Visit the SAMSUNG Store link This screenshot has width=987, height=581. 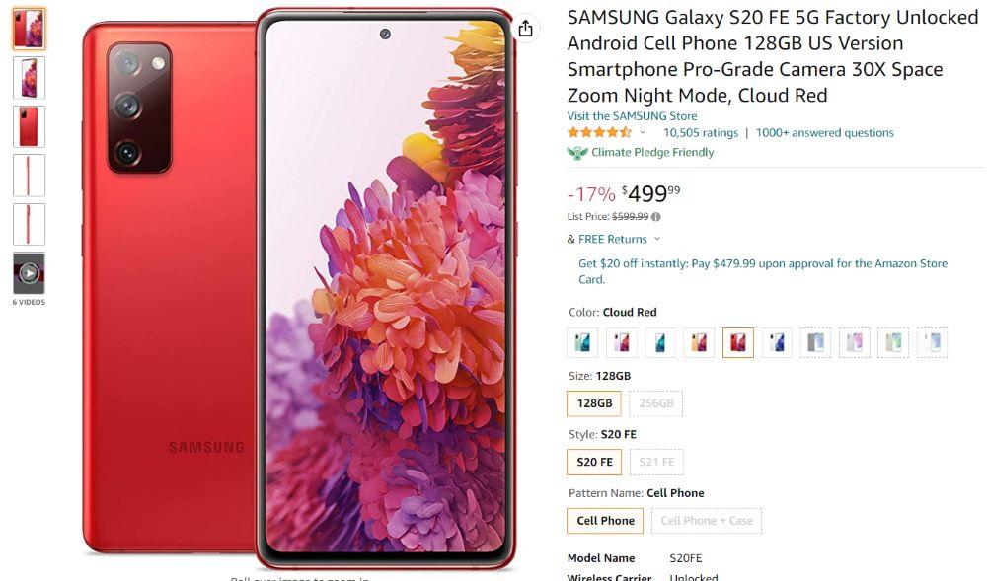coord(632,116)
